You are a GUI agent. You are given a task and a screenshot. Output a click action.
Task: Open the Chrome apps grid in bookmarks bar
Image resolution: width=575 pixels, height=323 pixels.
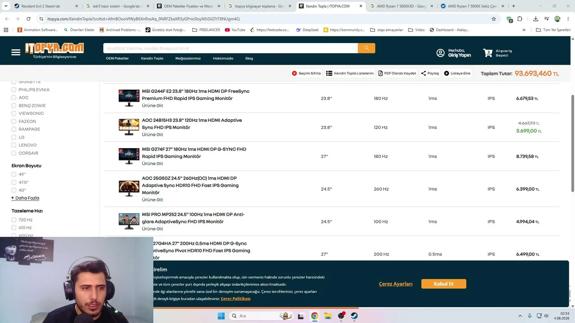click(6, 30)
